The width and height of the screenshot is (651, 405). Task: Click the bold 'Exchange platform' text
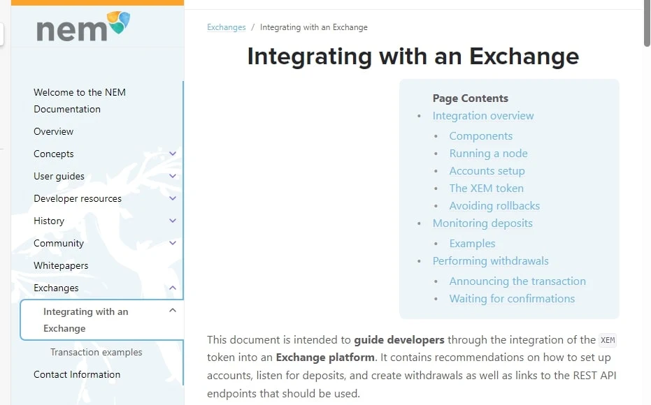(x=325, y=358)
